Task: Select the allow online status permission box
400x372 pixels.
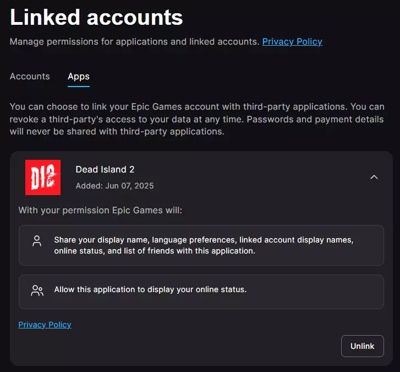Action: [x=201, y=292]
